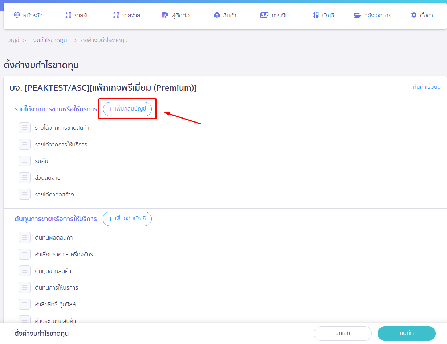Click handle icon beside ต้นทุนผลิตสินค้า

(24, 237)
